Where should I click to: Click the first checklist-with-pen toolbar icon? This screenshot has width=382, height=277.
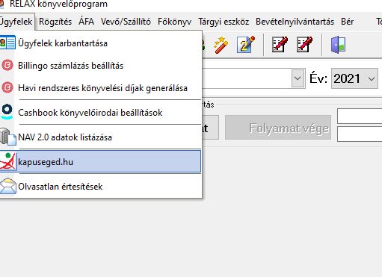[280, 45]
